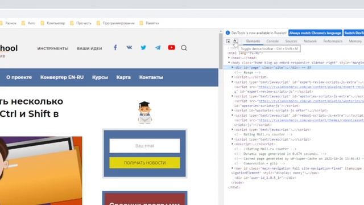Viewport: 364px width, 205px height.
Task: Open the wpstories plugin script URL
Action: point(311,101)
